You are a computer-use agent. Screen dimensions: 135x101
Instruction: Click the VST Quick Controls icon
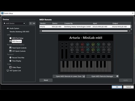10,51
